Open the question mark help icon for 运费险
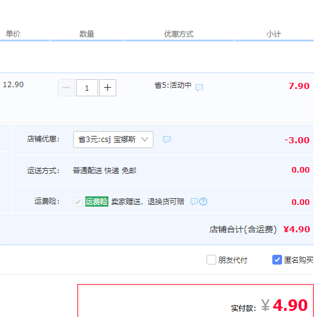The height and width of the screenshot is (317, 318). [x=203, y=202]
